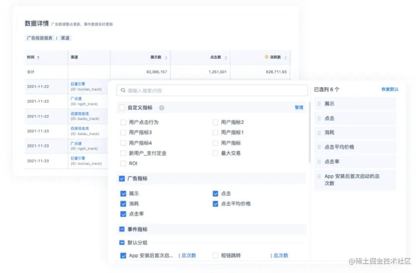The image size is (419, 273).
Task: Toggle the 事件指标 group checkbox
Action: click(x=122, y=229)
